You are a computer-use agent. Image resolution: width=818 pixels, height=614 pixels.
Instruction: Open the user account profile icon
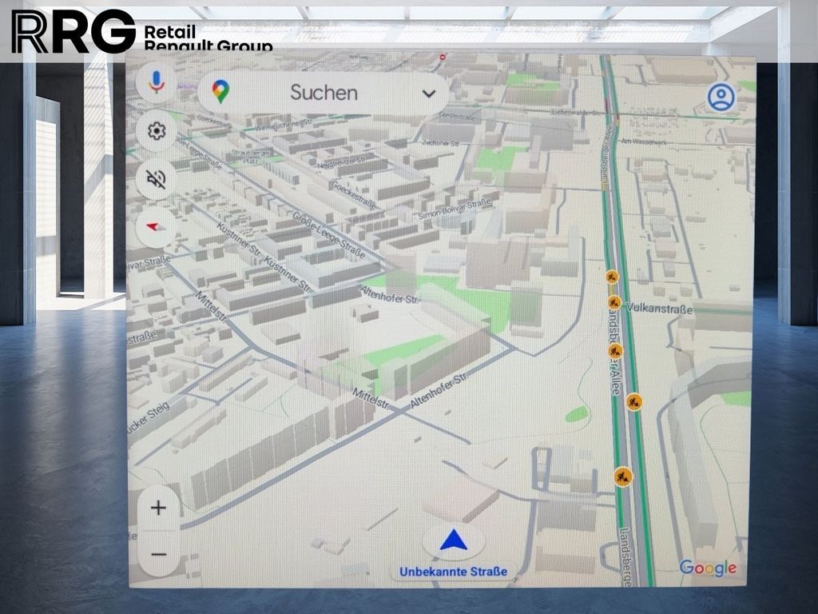[x=721, y=97]
